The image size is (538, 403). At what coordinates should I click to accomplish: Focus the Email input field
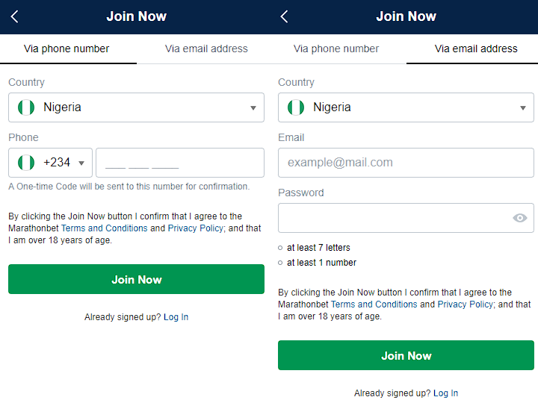pyautogui.click(x=406, y=163)
